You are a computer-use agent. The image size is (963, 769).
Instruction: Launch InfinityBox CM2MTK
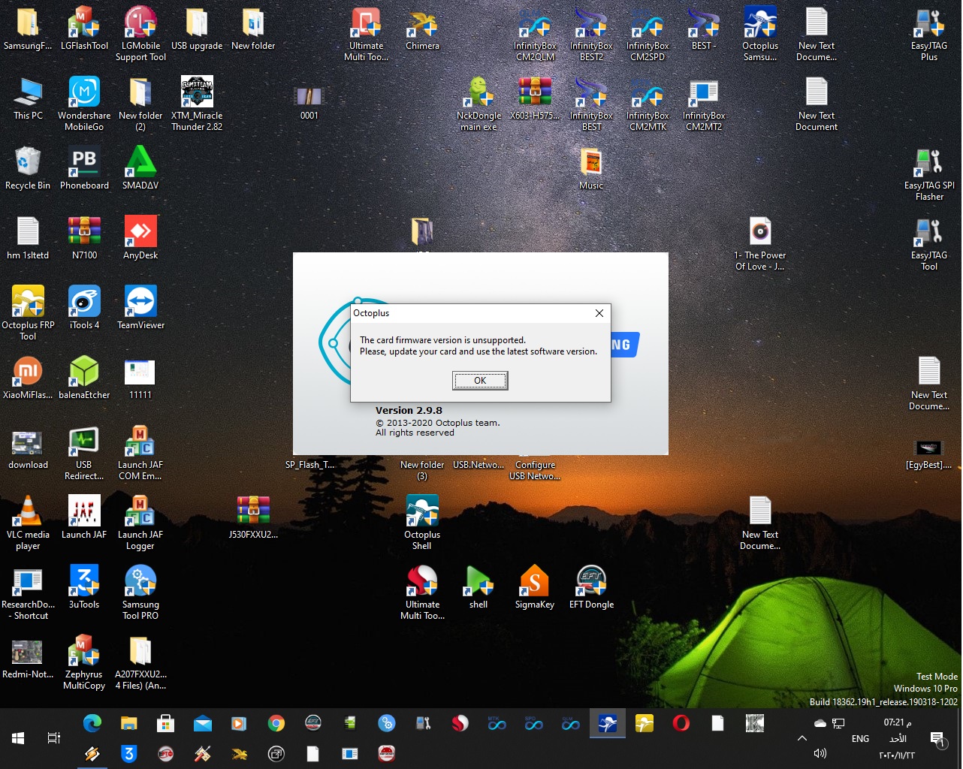[x=648, y=104]
